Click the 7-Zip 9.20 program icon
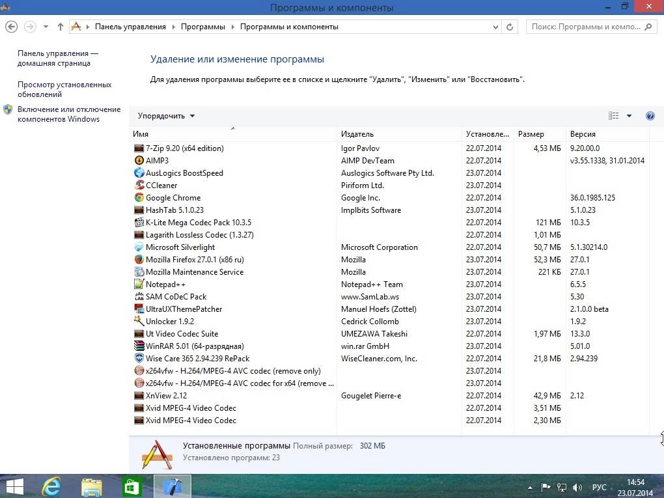The height and width of the screenshot is (498, 664). pyautogui.click(x=139, y=148)
